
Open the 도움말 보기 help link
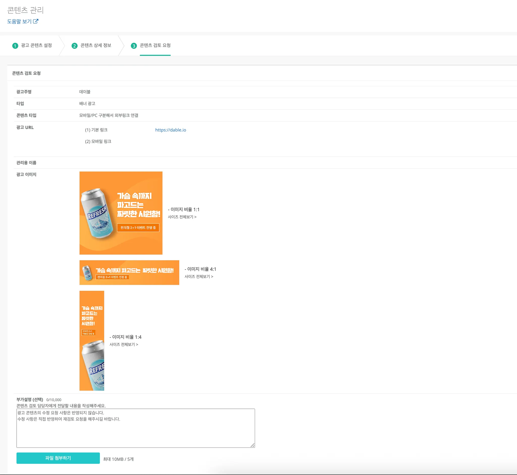tap(19, 21)
